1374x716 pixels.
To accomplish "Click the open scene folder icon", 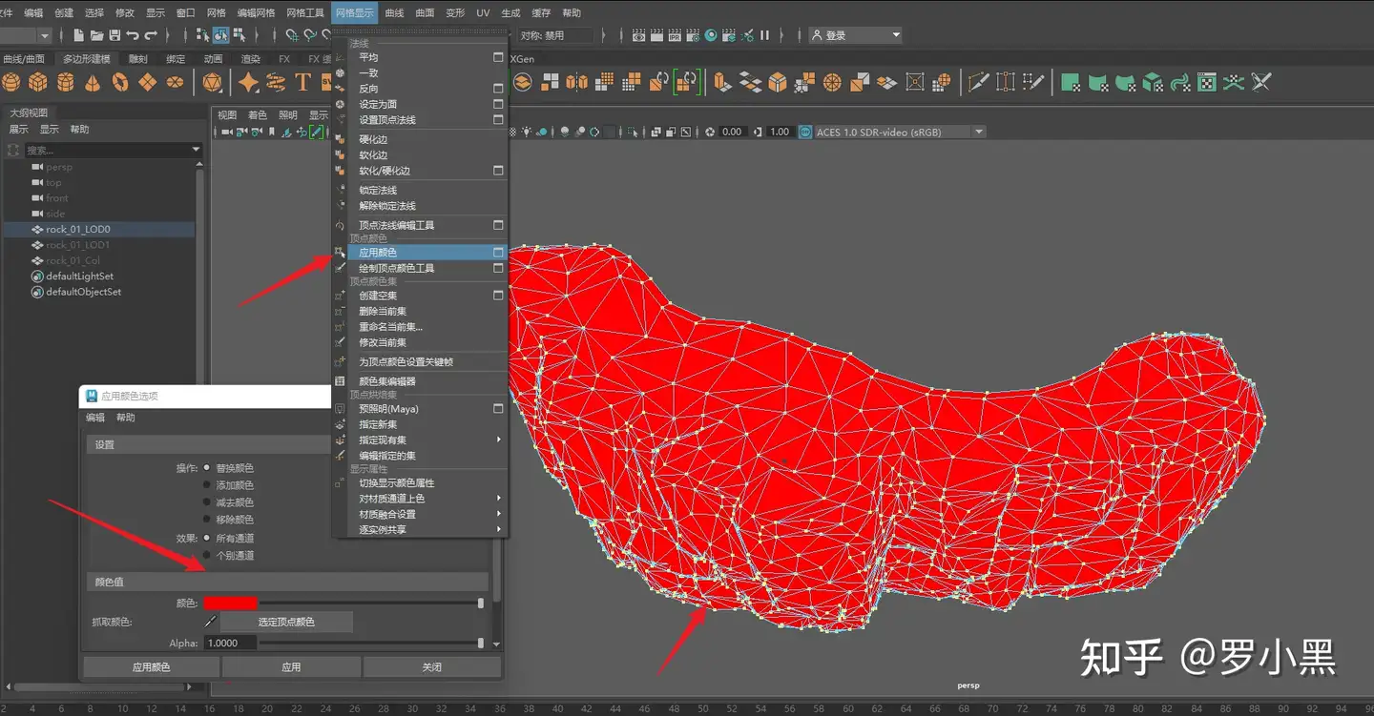I will pyautogui.click(x=96, y=35).
